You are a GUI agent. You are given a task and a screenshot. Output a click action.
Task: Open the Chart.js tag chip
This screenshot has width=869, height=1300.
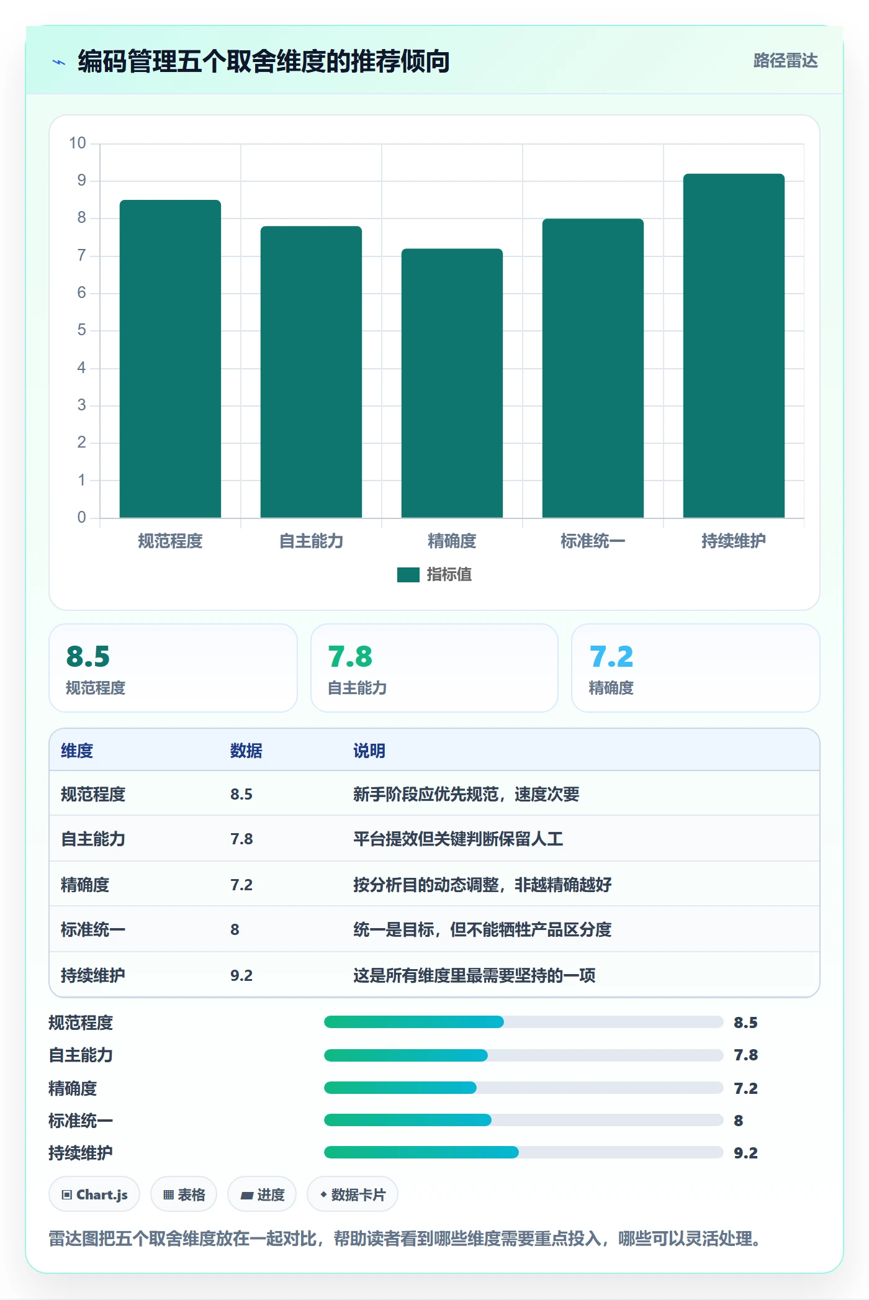[x=94, y=1194]
